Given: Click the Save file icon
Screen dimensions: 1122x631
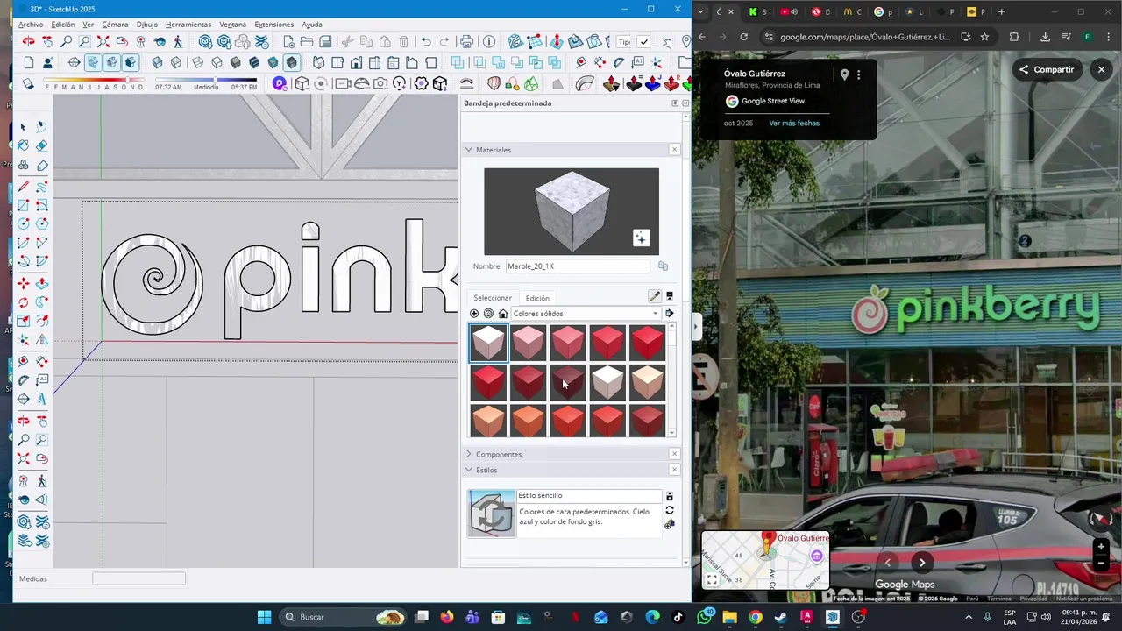Looking at the screenshot, I should tap(325, 41).
